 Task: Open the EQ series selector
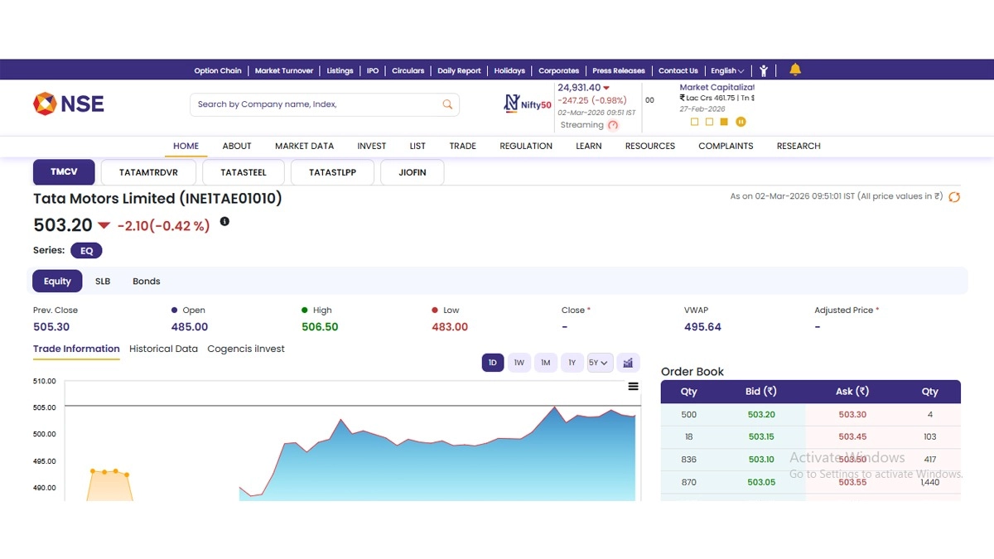(x=86, y=250)
